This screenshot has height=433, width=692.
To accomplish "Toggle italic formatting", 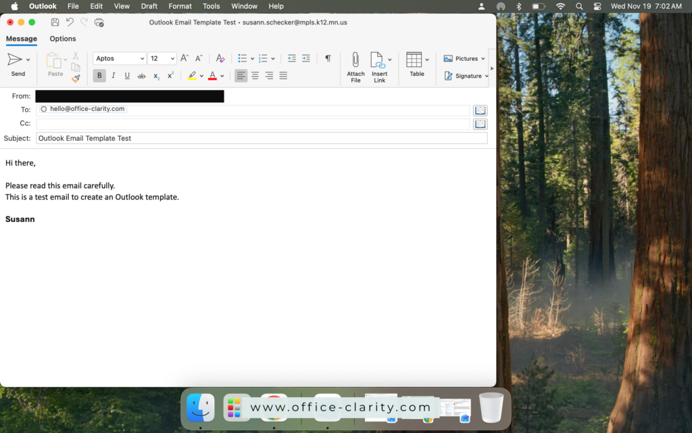I will pos(113,76).
